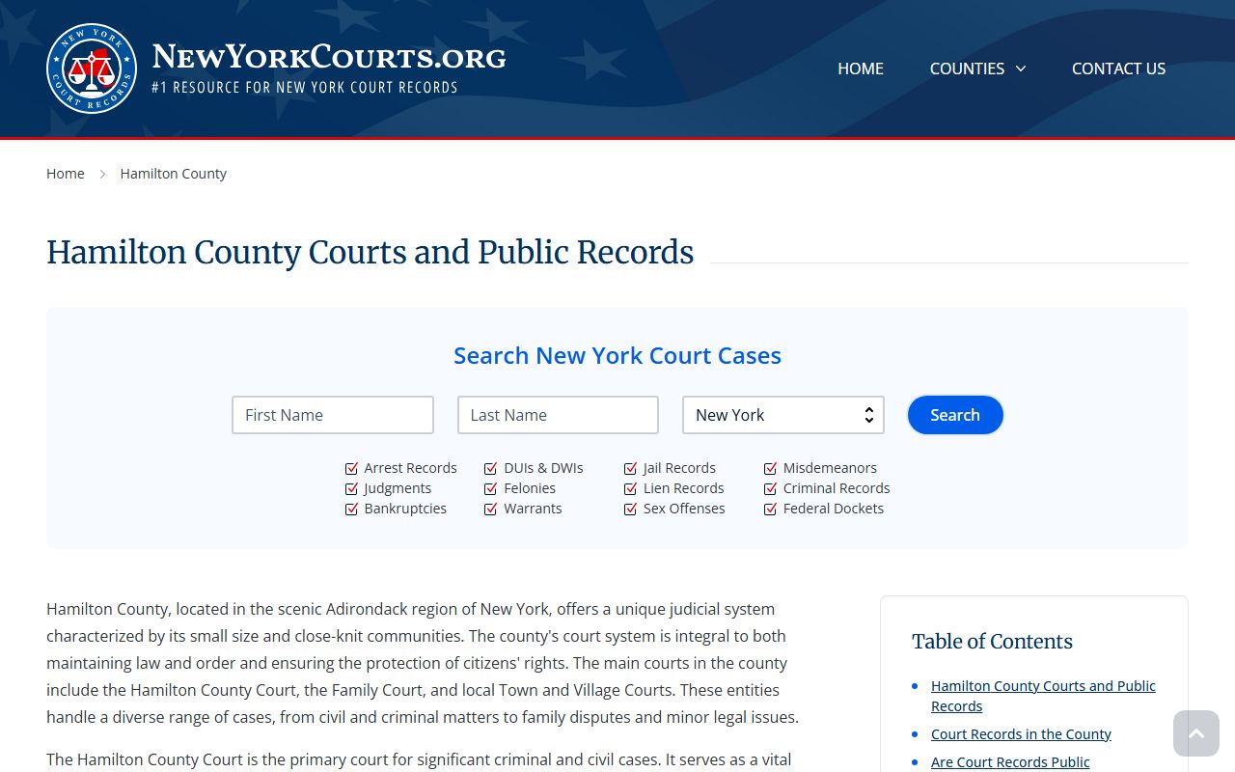1235x772 pixels.
Task: Go to the HOME menu item
Action: (x=861, y=69)
